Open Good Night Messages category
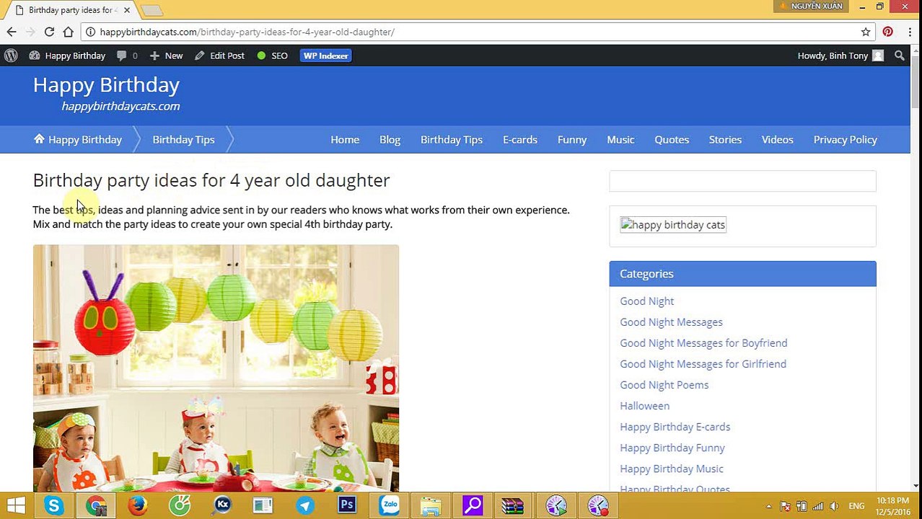 point(671,321)
